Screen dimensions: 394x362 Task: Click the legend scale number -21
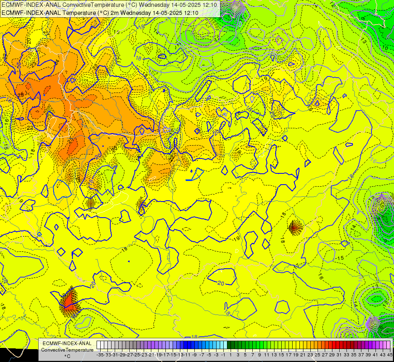click(x=151, y=355)
